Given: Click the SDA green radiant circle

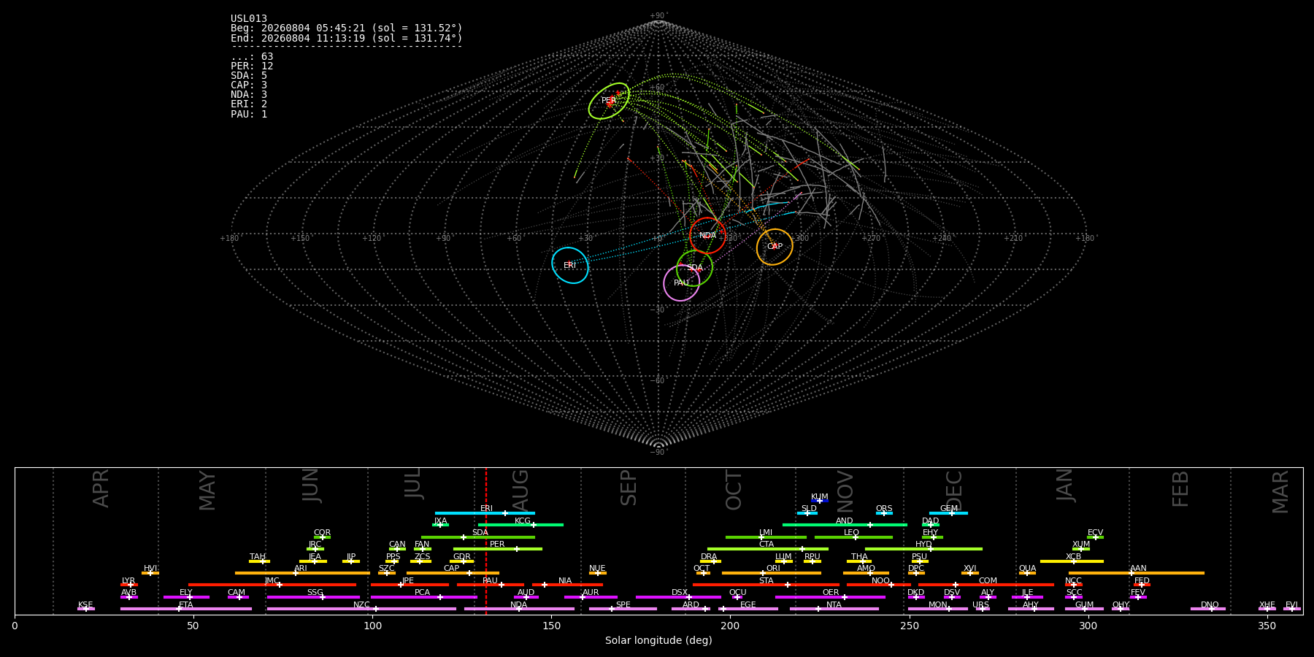Looking at the screenshot, I should 694,268.
